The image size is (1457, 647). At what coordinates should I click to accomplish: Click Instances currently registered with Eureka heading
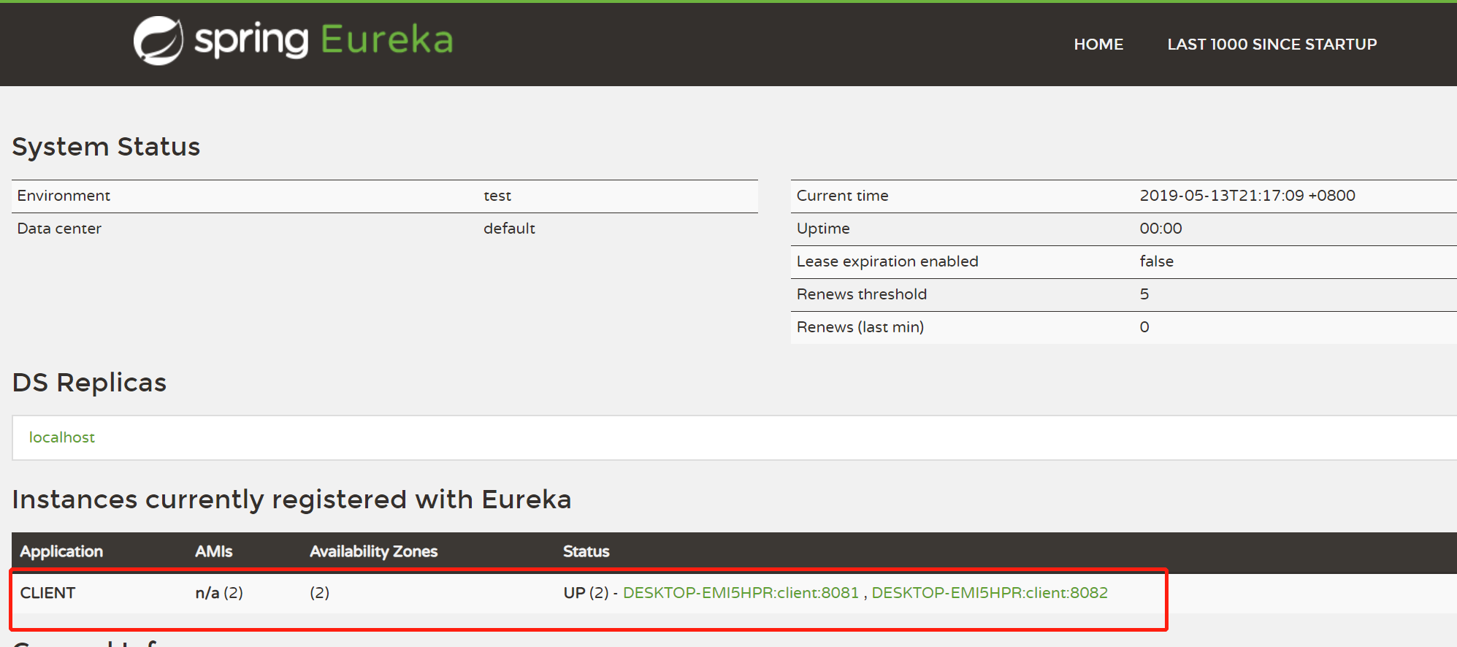pos(291,499)
